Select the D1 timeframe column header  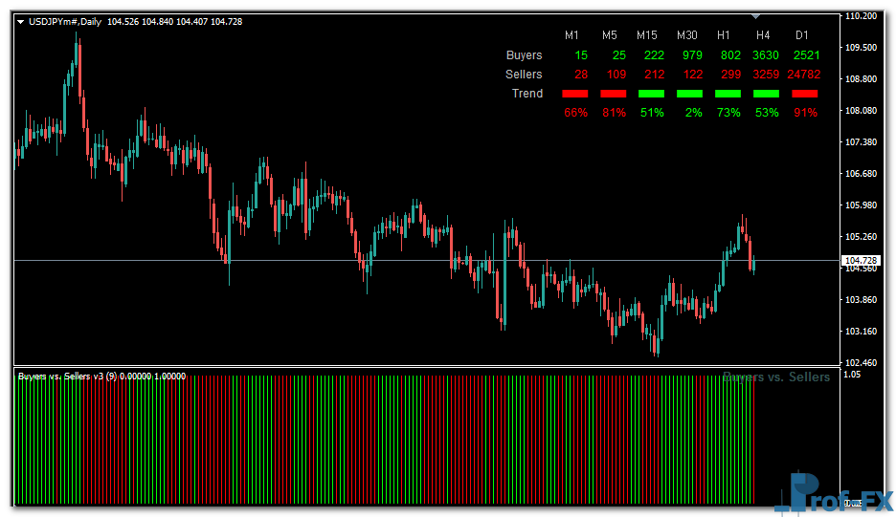coord(802,35)
